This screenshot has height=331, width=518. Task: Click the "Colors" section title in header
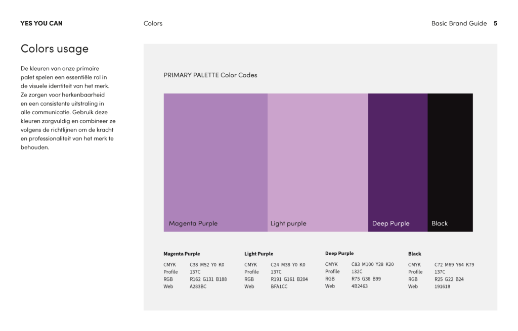[x=153, y=23]
